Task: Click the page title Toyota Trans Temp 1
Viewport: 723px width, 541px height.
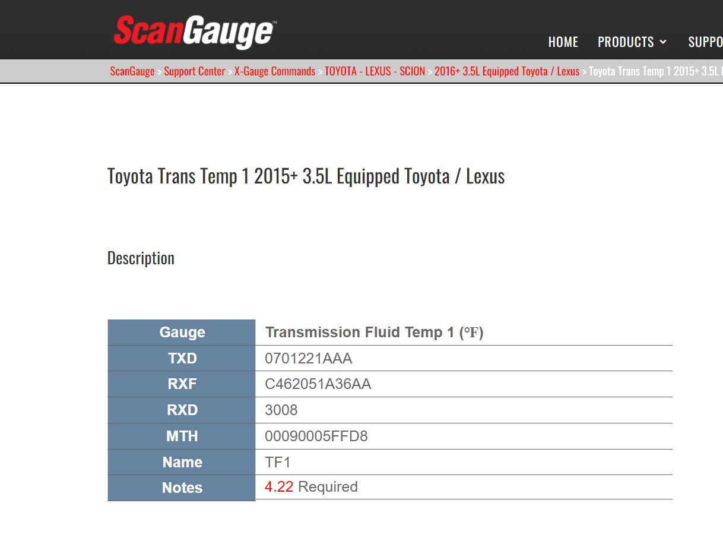Action: (306, 176)
